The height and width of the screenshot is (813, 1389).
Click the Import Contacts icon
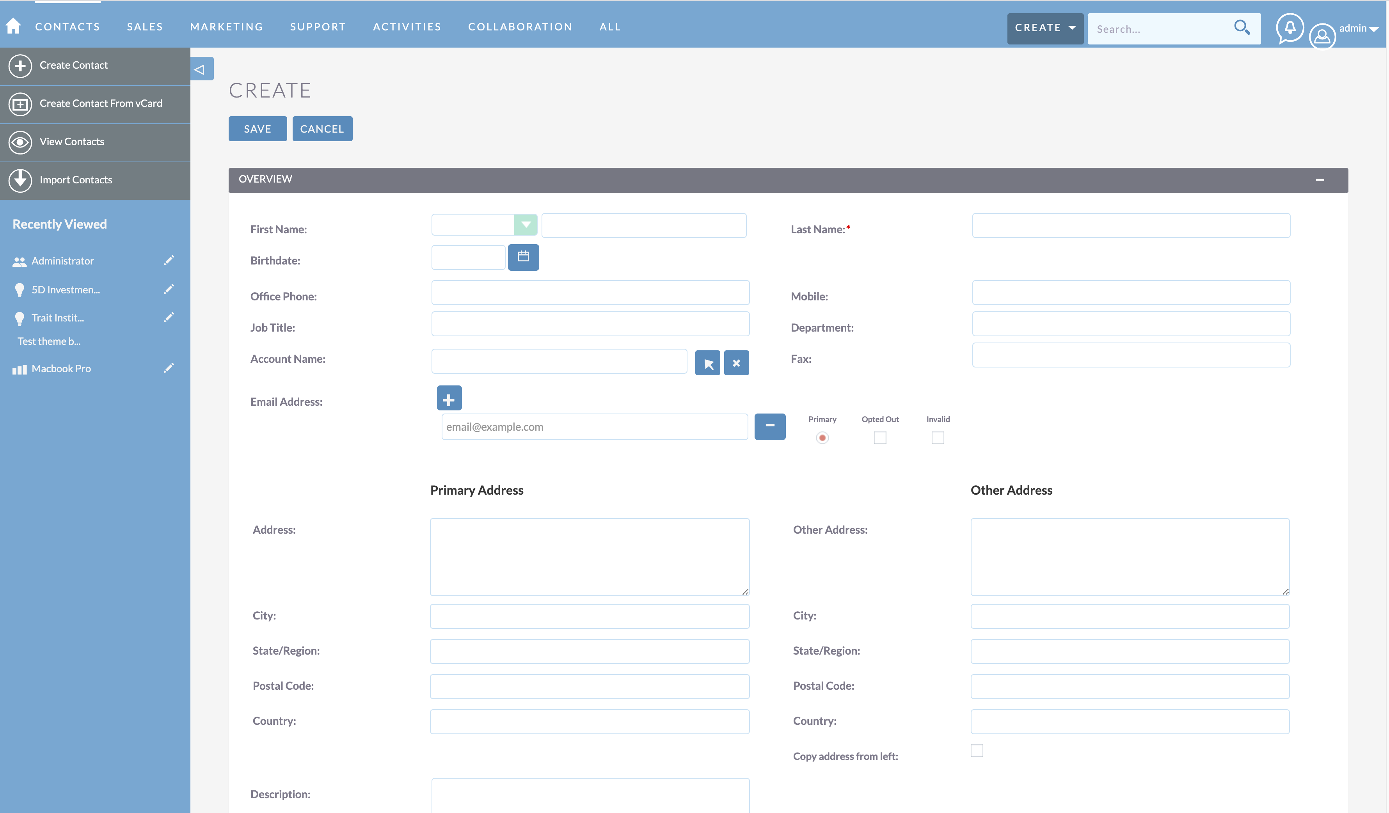[20, 179]
